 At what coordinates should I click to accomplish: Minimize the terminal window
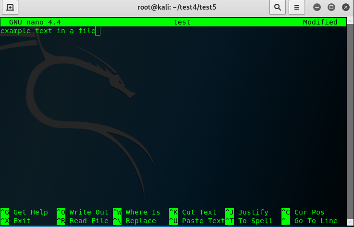tap(317, 7)
